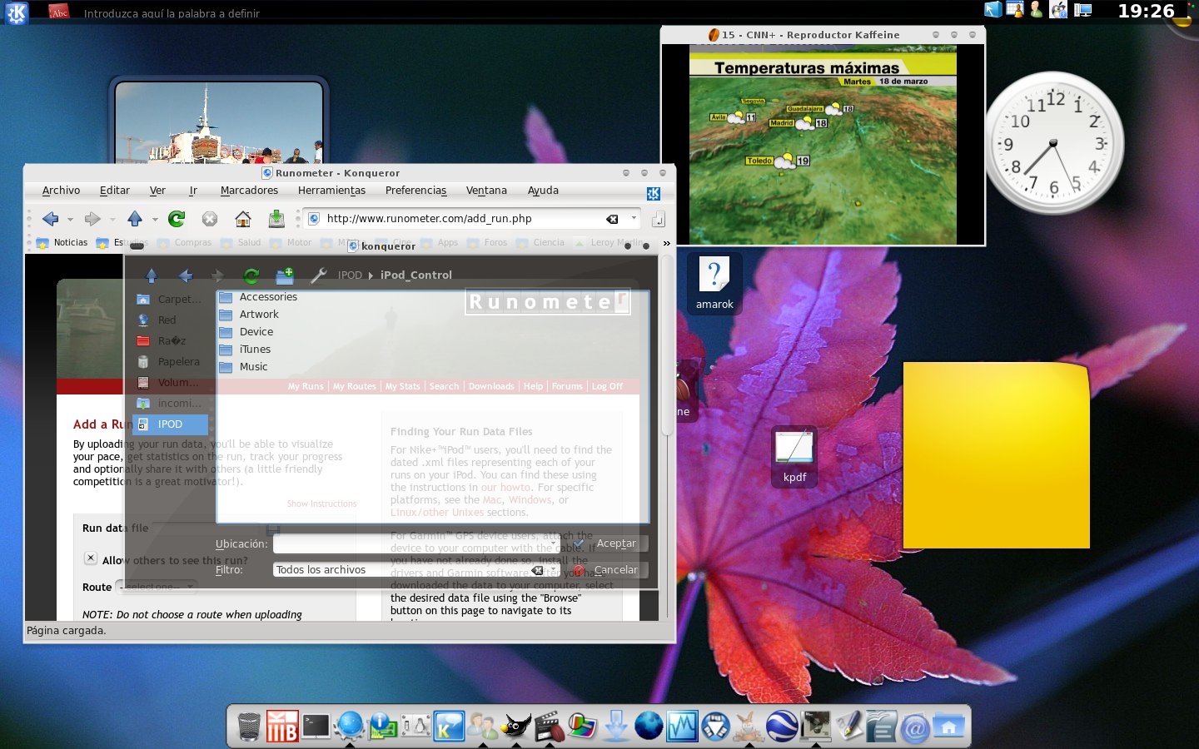The height and width of the screenshot is (749, 1199).
Task: Launch GIMP from the dock
Action: tap(515, 726)
